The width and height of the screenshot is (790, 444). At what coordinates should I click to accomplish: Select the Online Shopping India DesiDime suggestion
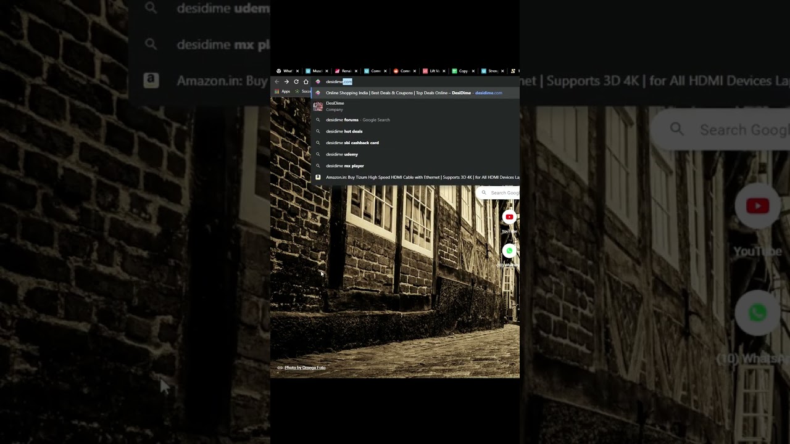click(x=415, y=93)
